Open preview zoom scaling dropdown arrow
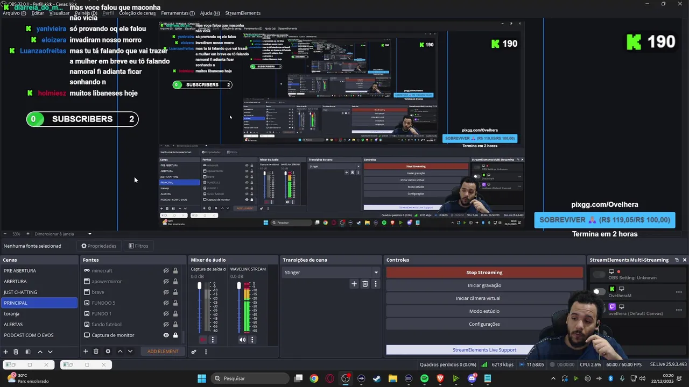 tap(90, 234)
